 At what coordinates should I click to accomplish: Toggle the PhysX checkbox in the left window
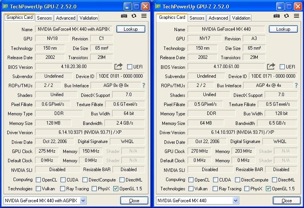point(94,188)
